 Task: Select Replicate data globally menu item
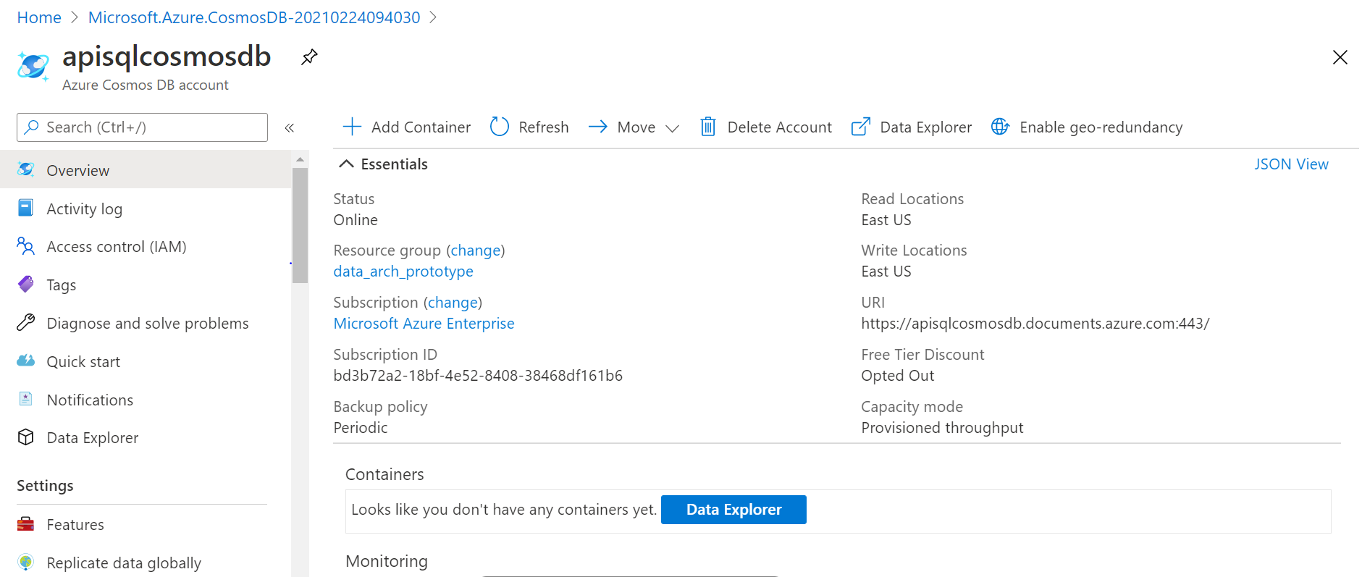(123, 563)
